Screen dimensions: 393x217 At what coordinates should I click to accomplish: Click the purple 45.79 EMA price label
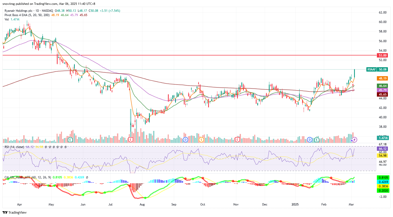pyautogui.click(x=383, y=90)
